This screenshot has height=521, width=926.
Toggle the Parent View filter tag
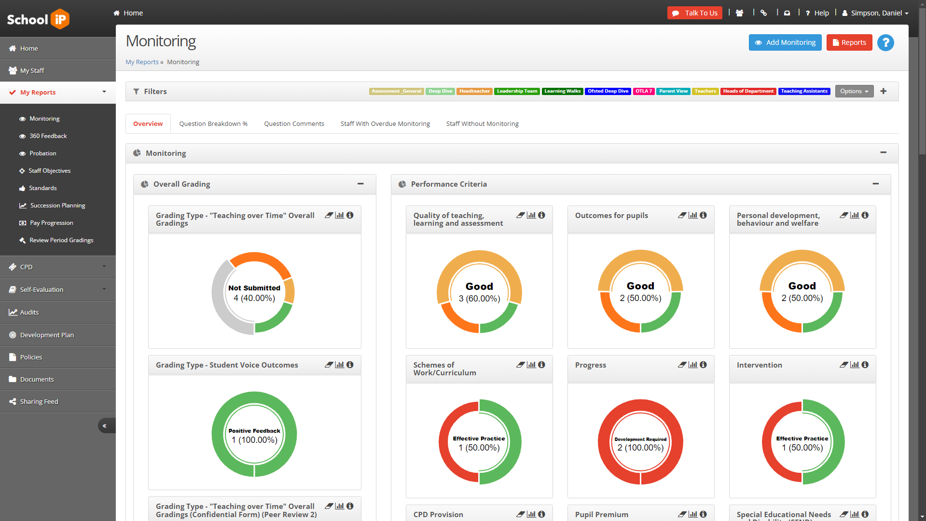point(674,91)
